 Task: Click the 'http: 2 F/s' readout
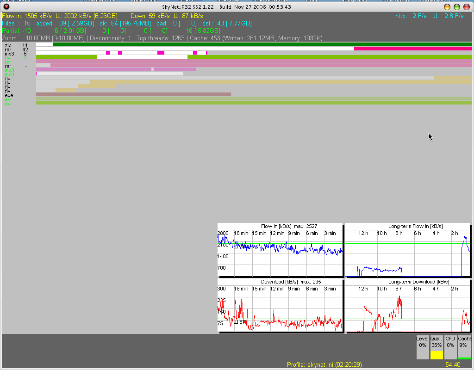(x=411, y=16)
